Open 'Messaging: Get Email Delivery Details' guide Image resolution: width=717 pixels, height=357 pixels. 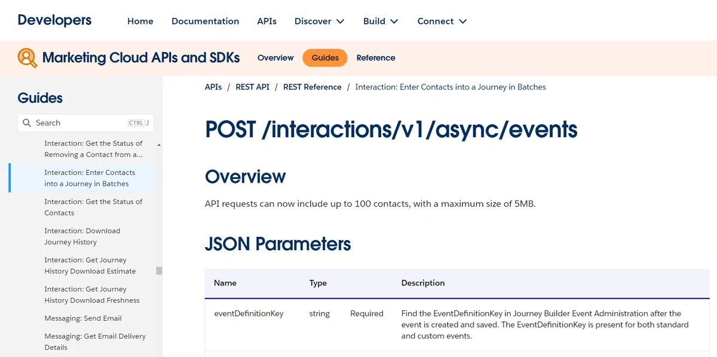point(95,342)
